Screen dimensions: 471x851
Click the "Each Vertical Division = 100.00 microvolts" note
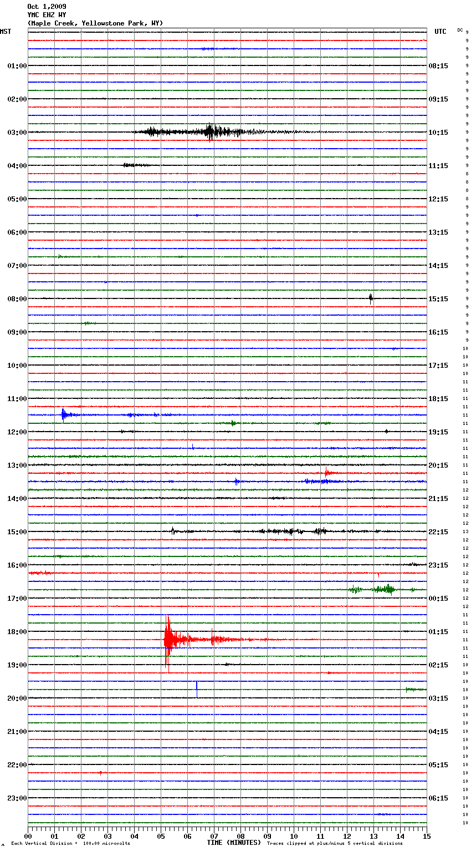click(70, 844)
